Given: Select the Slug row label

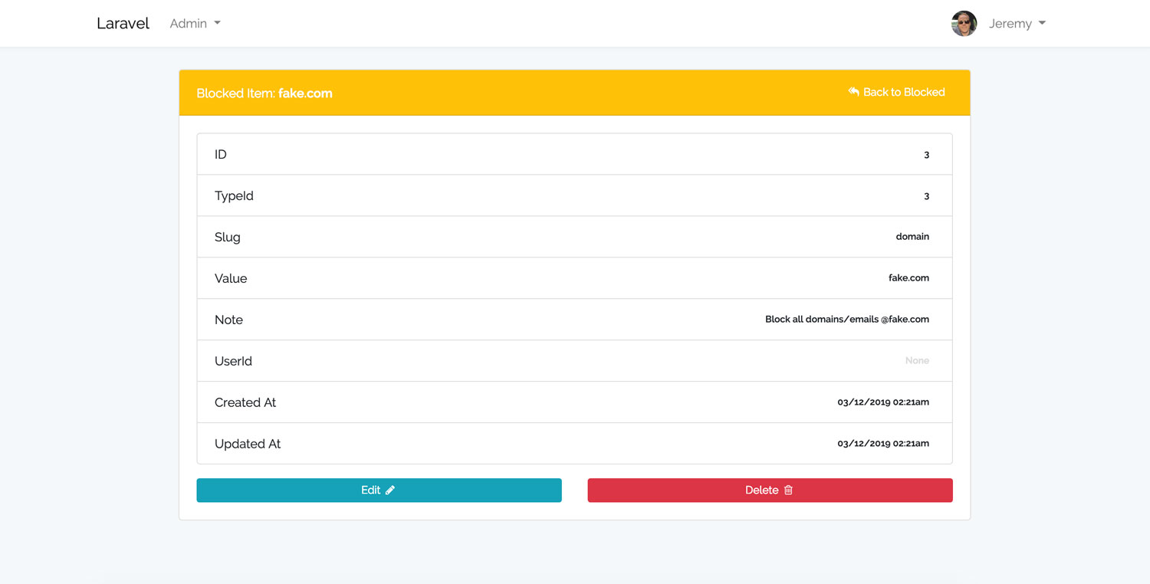Looking at the screenshot, I should [228, 237].
